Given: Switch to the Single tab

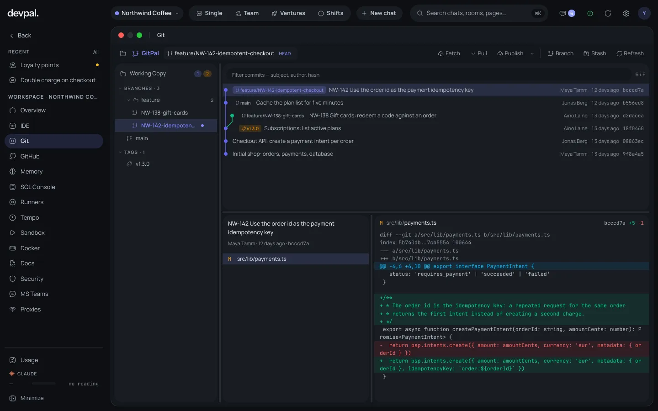Looking at the screenshot, I should click(x=209, y=13).
